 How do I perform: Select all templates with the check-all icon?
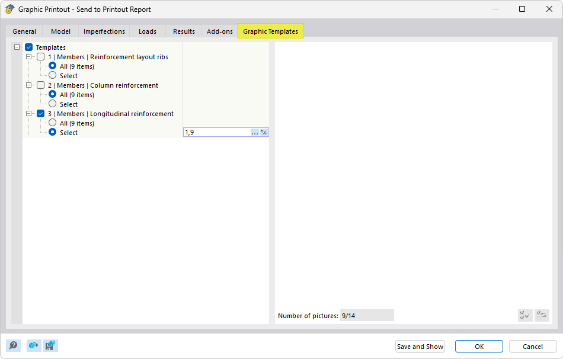525,315
